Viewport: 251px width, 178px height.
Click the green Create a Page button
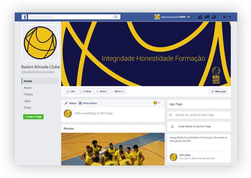point(33,117)
